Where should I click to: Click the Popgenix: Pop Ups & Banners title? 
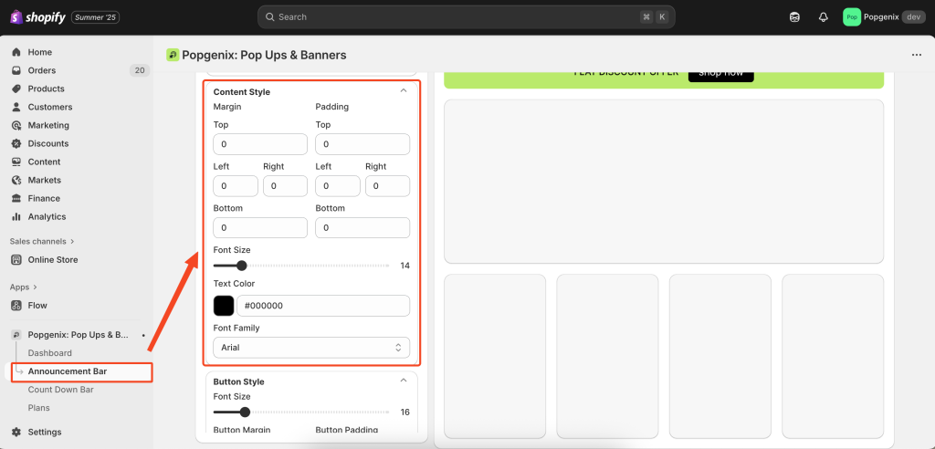tap(264, 55)
